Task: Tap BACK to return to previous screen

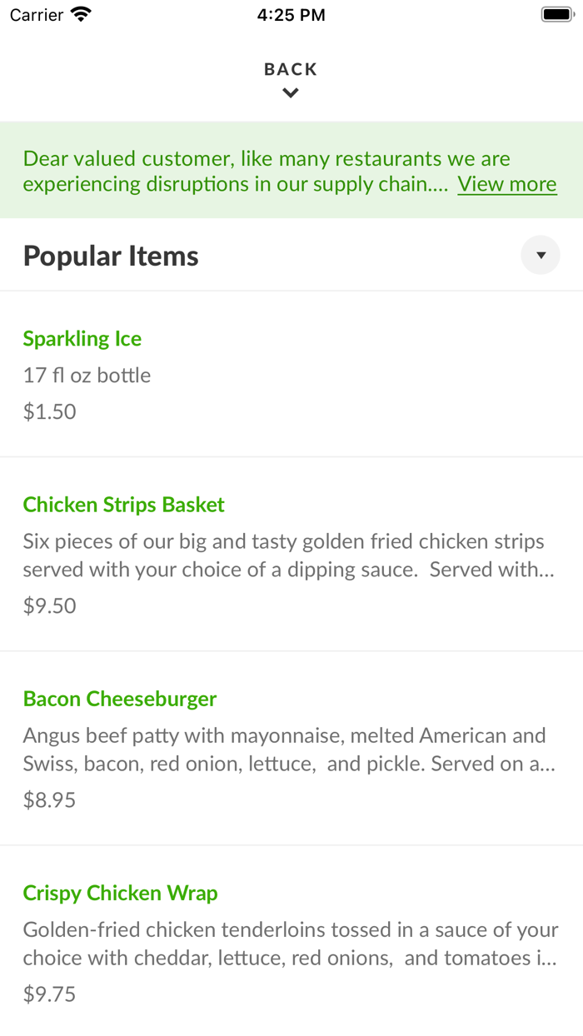Action: [290, 69]
